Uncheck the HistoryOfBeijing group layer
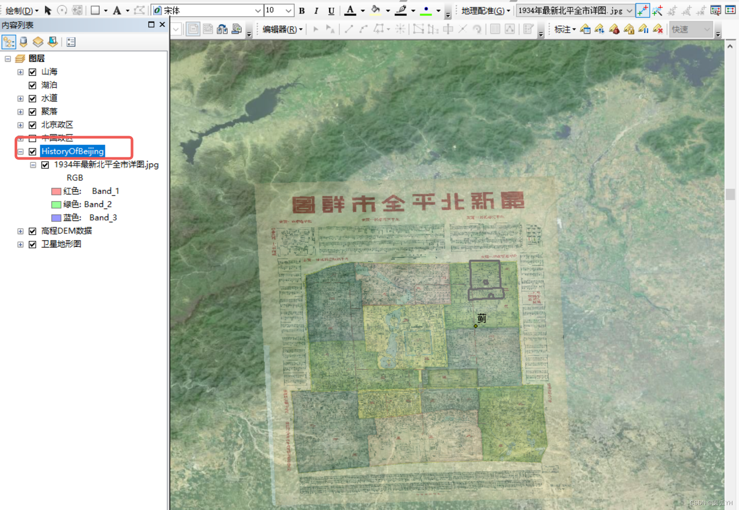The height and width of the screenshot is (510, 739). click(32, 151)
